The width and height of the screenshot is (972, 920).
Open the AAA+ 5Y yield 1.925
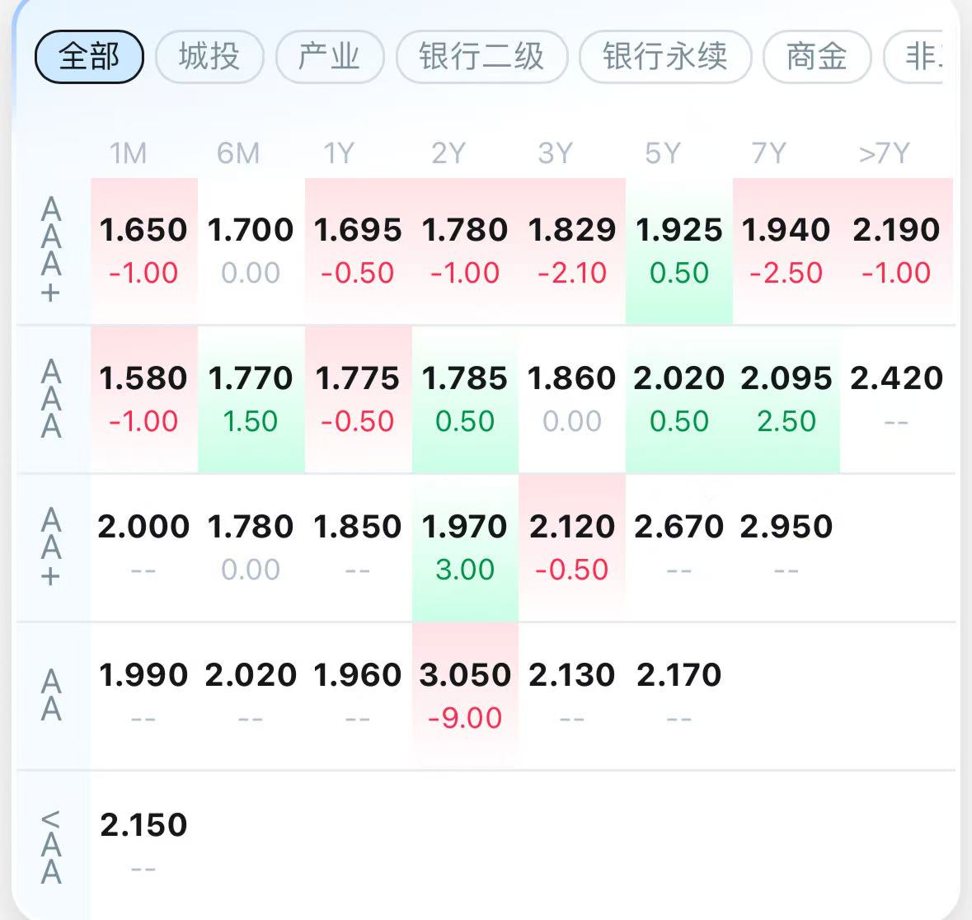679,251
